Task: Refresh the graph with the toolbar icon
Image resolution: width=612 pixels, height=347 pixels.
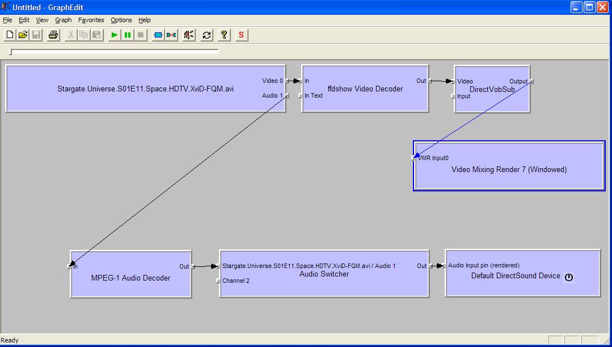Action: click(207, 35)
